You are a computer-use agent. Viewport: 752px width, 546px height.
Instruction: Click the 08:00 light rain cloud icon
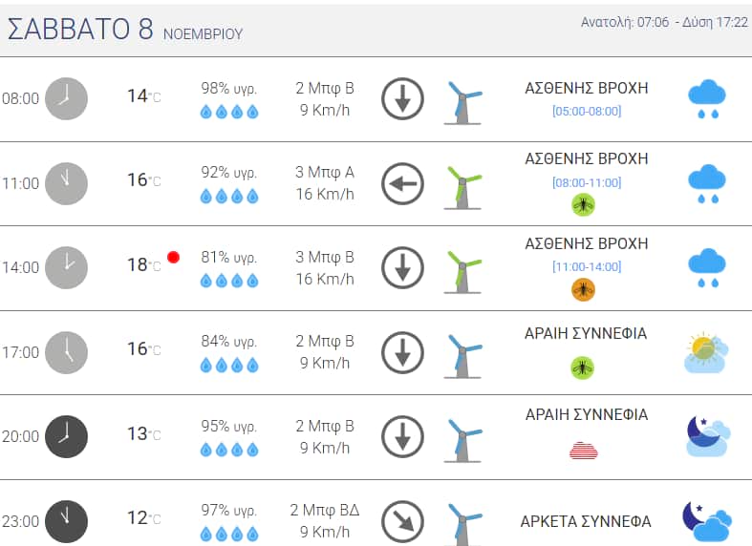click(x=707, y=98)
